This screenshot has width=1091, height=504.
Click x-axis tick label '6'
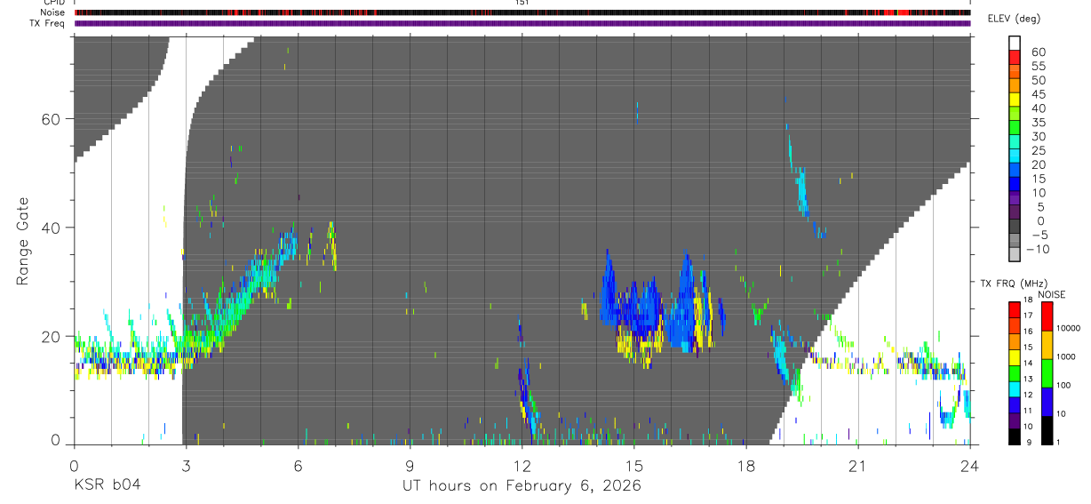(x=299, y=465)
